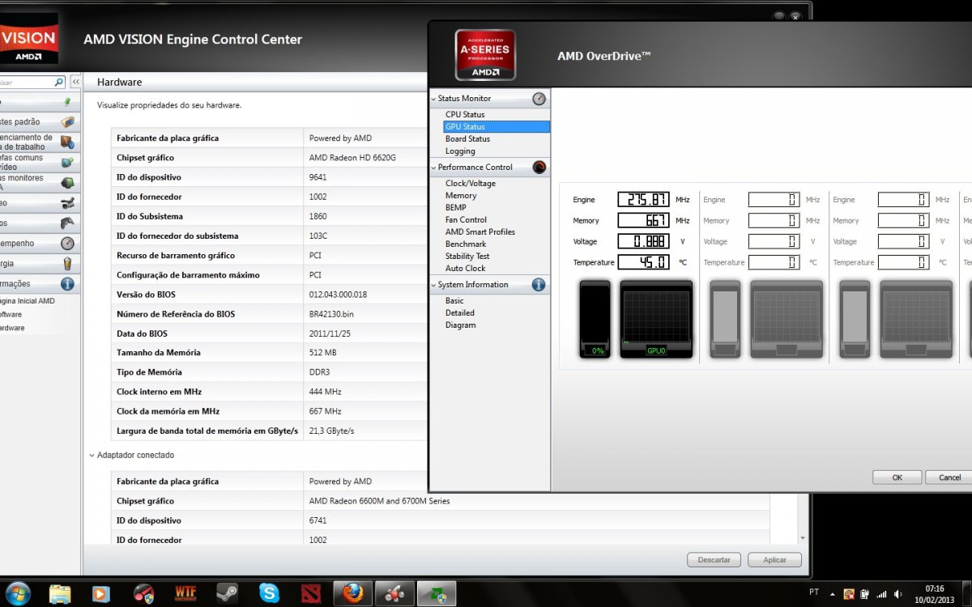This screenshot has height=607, width=972.
Task: Click the GPU0 0% usage bar
Action: point(595,319)
